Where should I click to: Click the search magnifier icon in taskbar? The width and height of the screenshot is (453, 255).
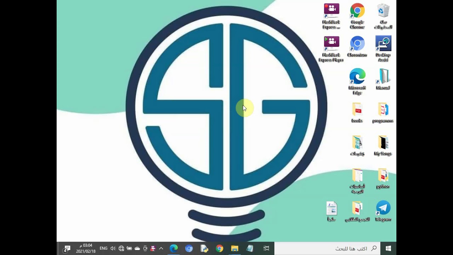click(x=374, y=249)
